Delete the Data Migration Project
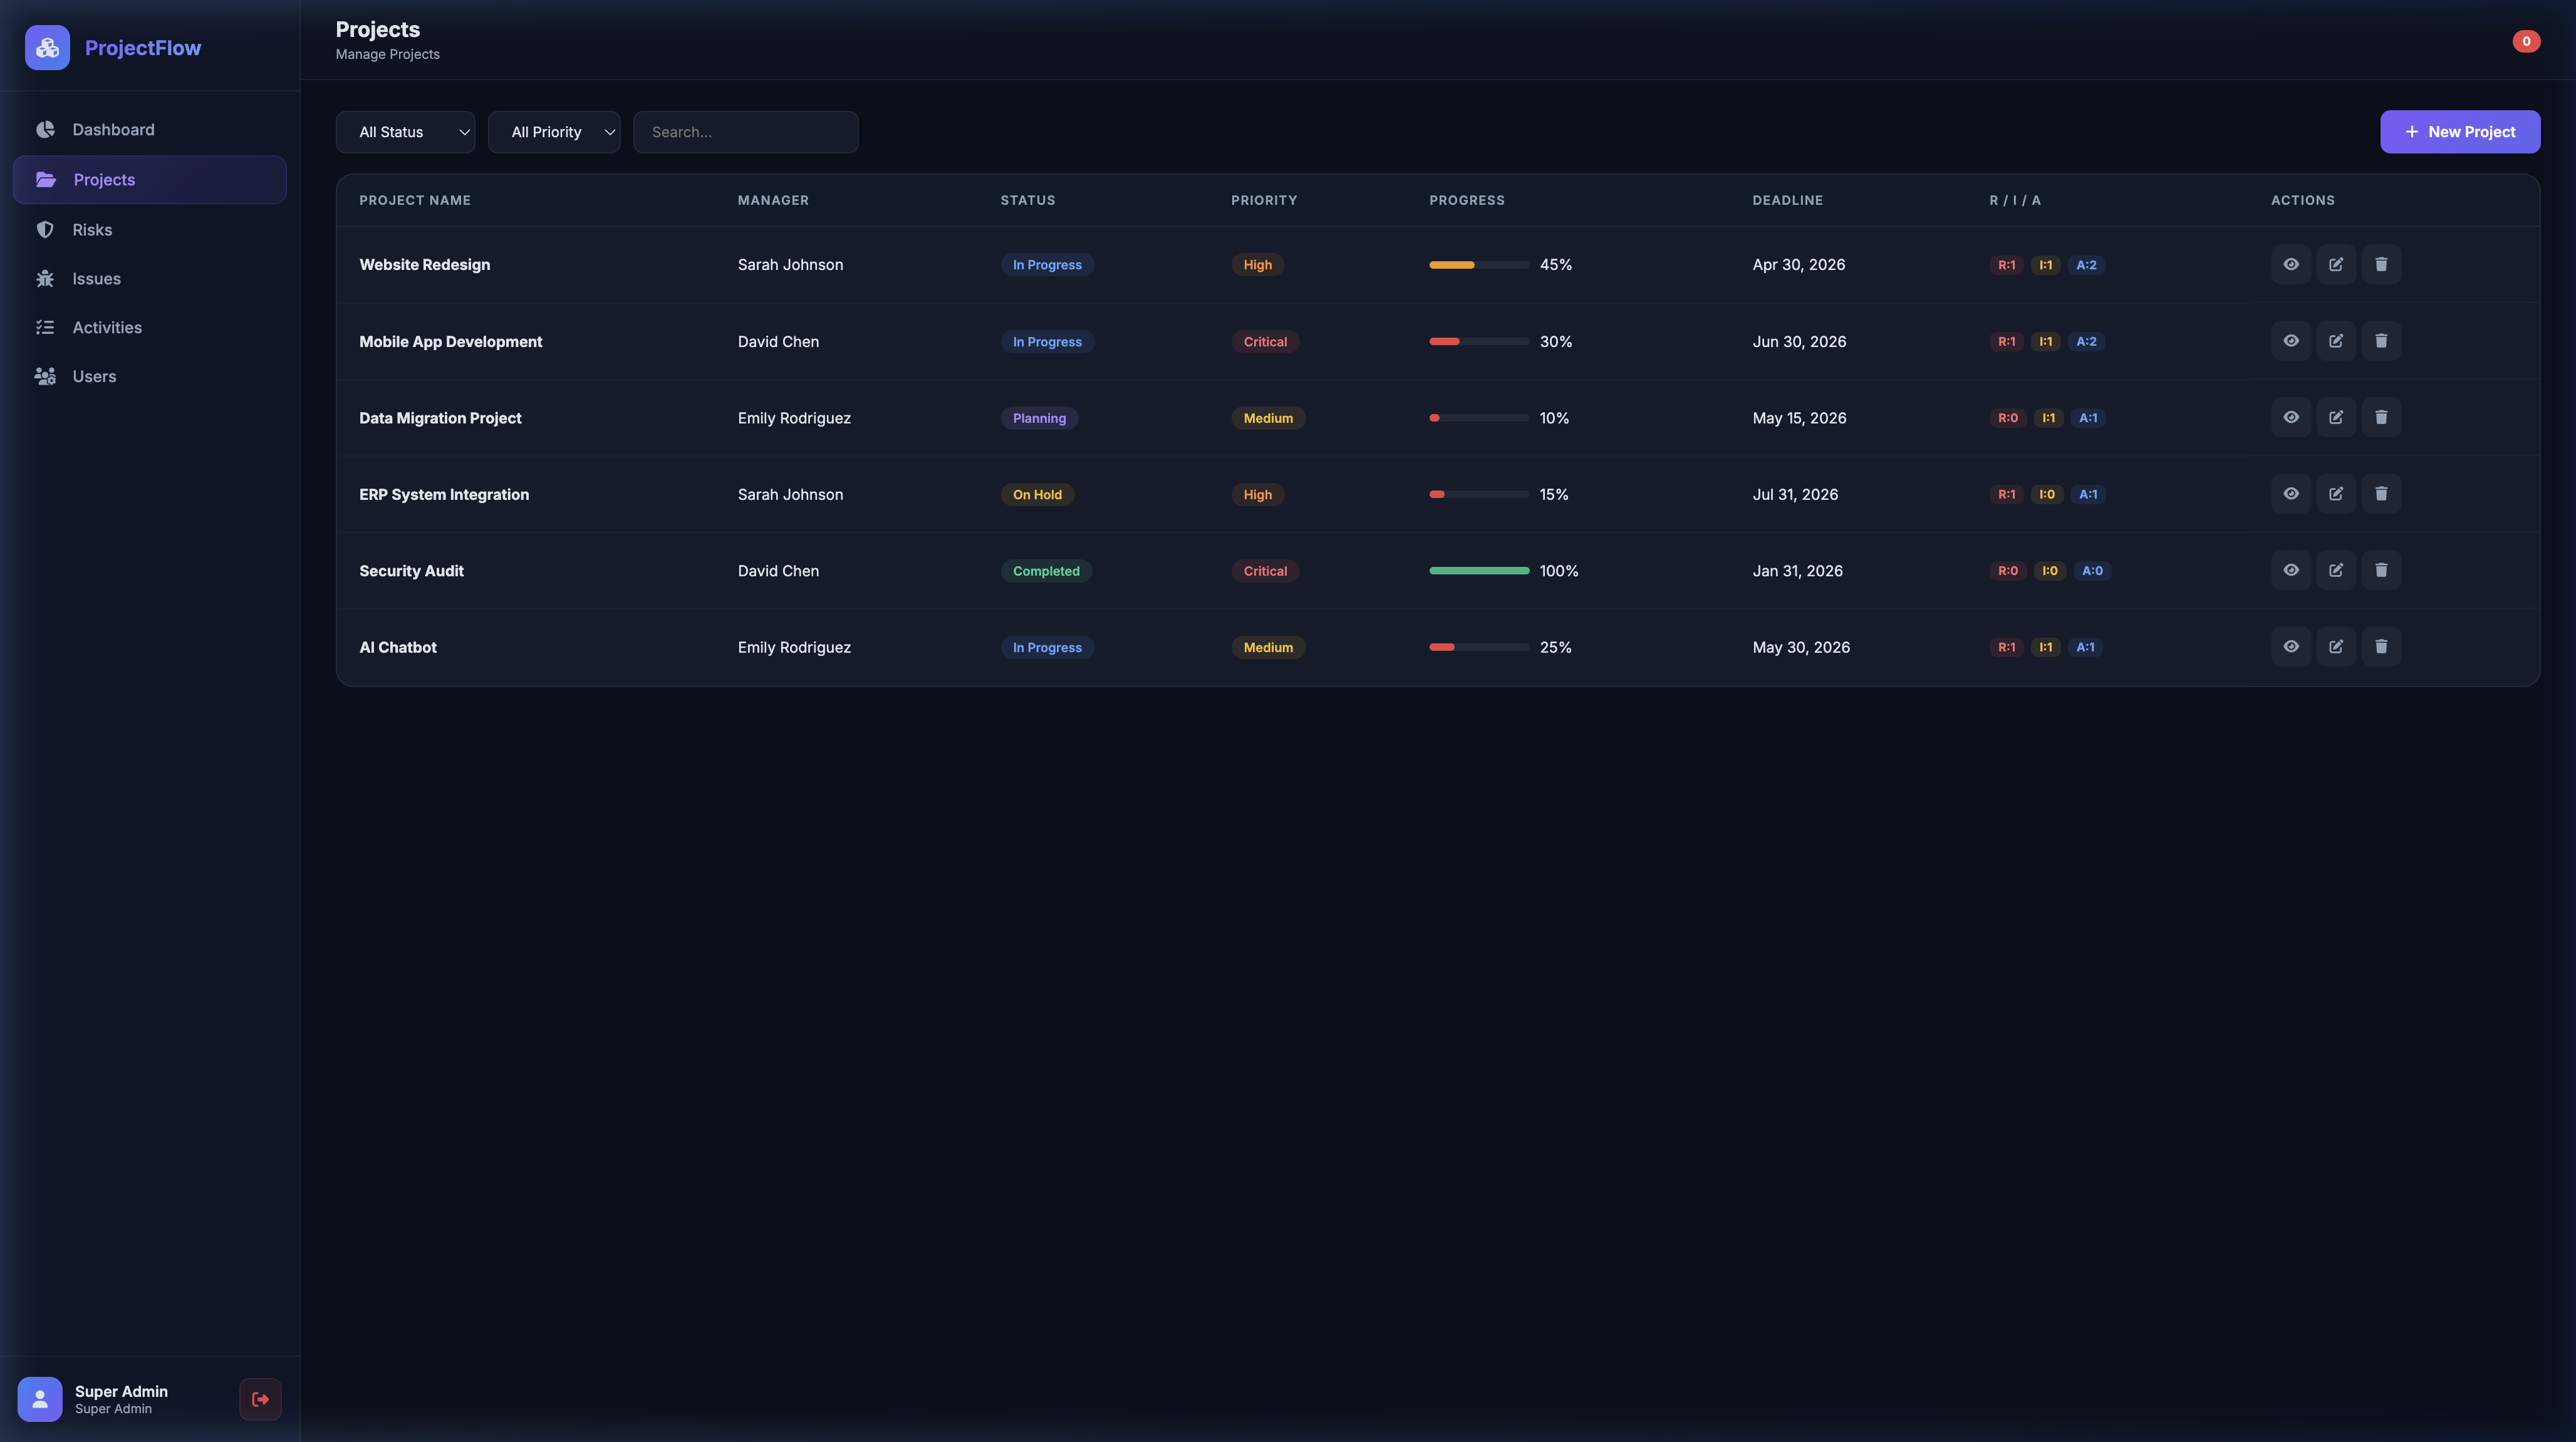The image size is (2576, 1442). (2380, 417)
